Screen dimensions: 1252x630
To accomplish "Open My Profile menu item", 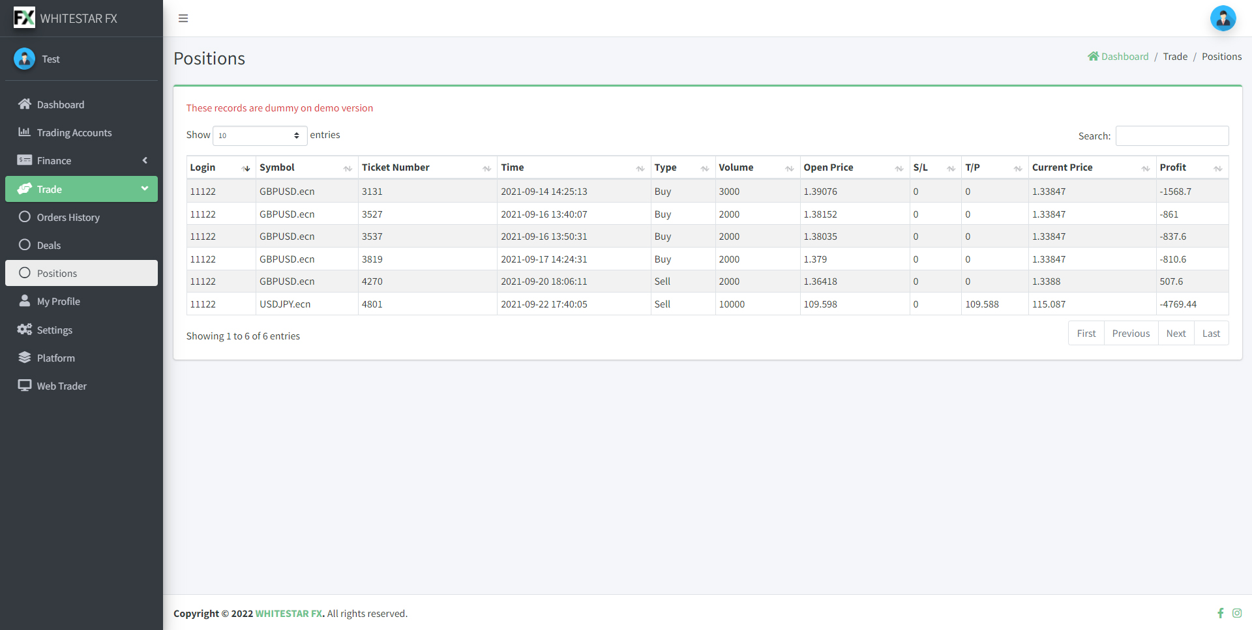I will (82, 301).
